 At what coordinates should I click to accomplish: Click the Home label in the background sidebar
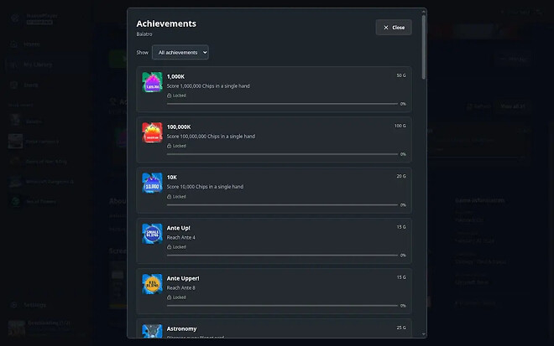(31, 44)
